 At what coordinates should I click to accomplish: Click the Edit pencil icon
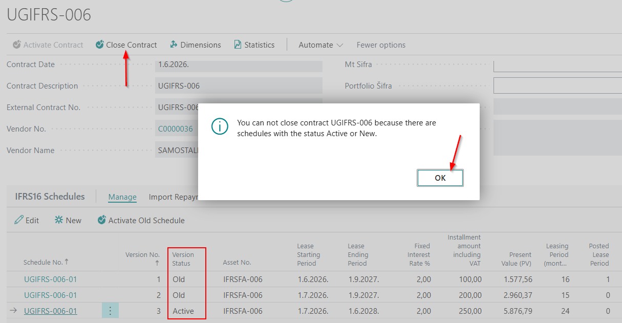[19, 220]
